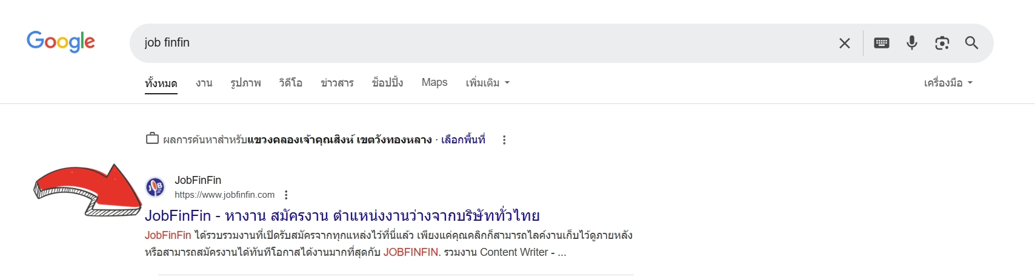Switch to the รูปภาพ images tab

(x=245, y=83)
